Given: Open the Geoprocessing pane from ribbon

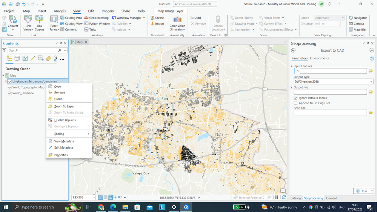Looking at the screenshot, I should [96, 18].
